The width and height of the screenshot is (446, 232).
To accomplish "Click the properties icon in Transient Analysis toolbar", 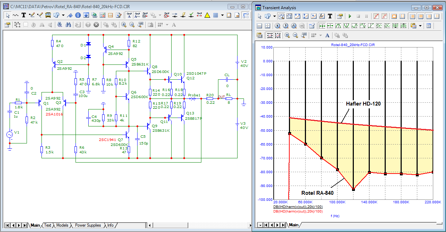I will (340, 16).
